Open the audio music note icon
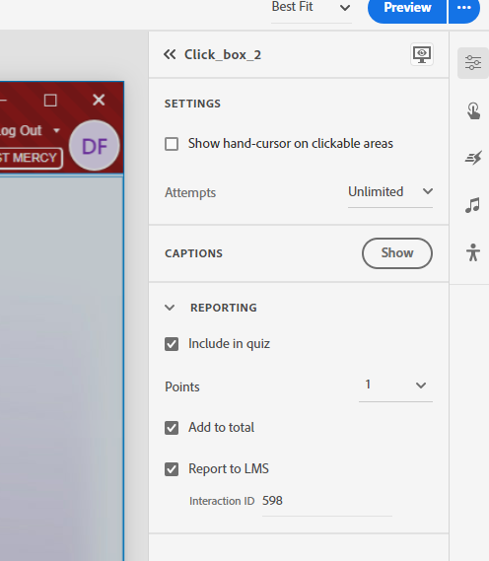The image size is (489, 561). point(472,205)
